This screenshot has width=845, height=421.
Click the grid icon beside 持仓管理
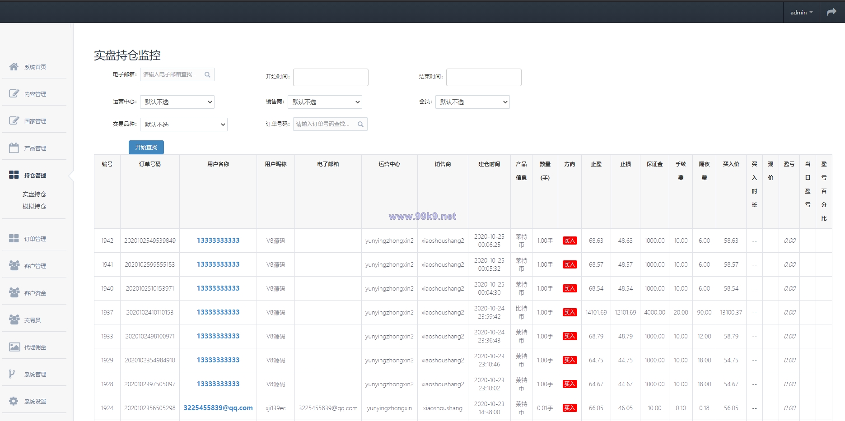(x=14, y=175)
